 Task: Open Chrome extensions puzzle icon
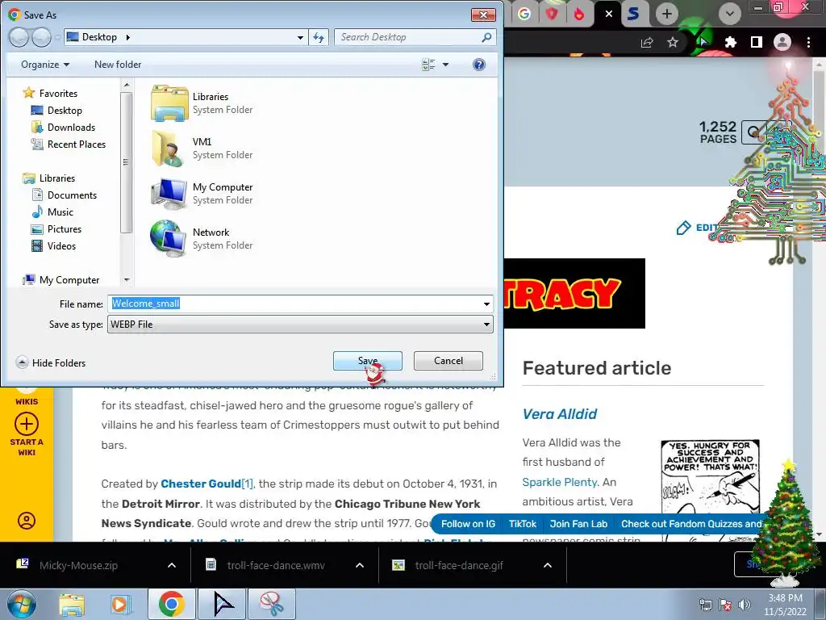tap(730, 42)
